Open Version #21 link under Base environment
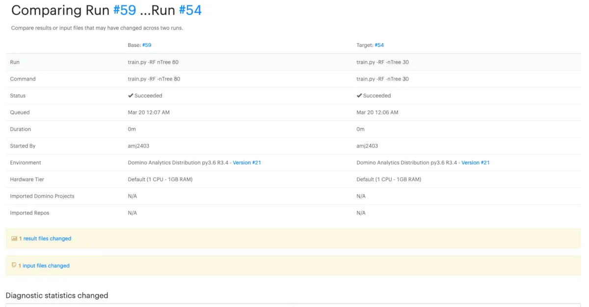589x307 pixels. pyautogui.click(x=247, y=163)
